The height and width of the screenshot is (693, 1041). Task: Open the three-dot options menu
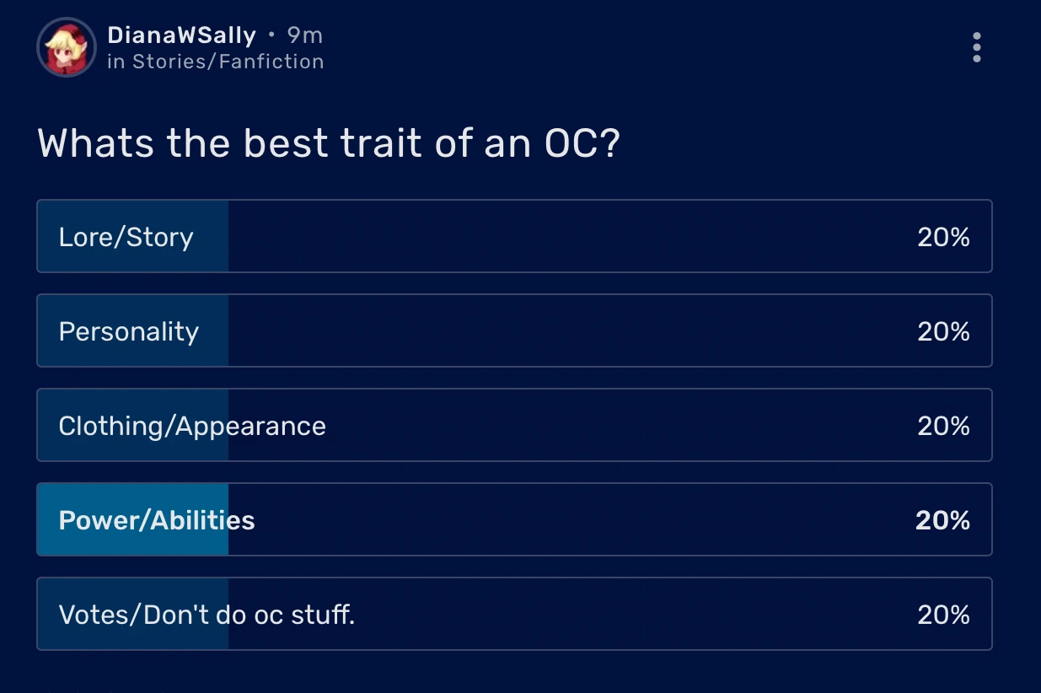[x=976, y=47]
